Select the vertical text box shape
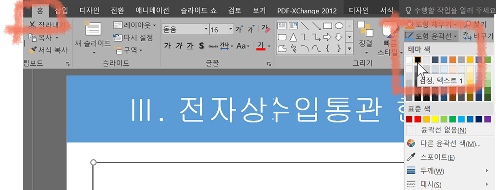This screenshot has width=496, height=190. point(293,25)
